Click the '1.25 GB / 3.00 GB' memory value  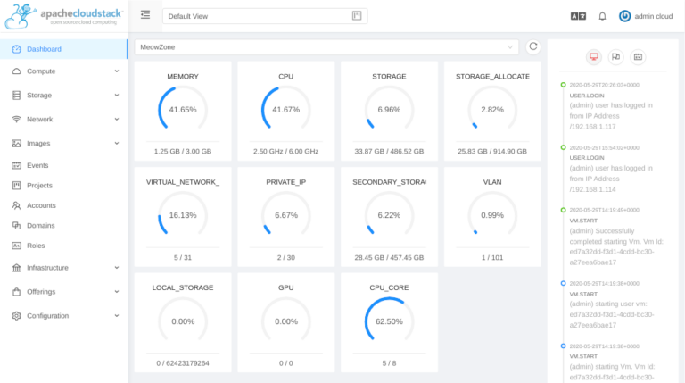(183, 151)
